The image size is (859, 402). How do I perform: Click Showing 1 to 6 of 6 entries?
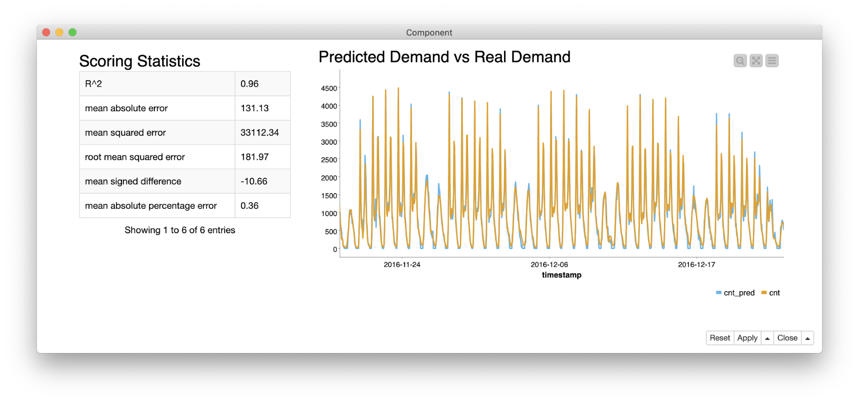[x=180, y=230]
